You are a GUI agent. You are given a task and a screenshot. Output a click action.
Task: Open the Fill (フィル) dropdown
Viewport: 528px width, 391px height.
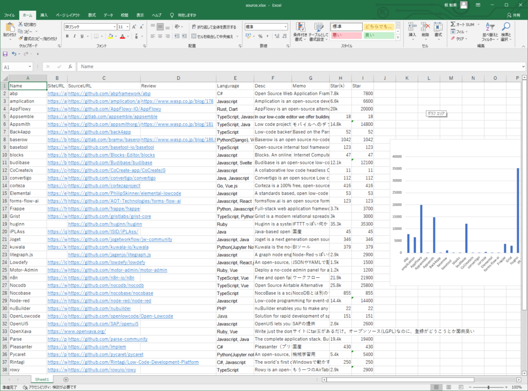click(459, 32)
